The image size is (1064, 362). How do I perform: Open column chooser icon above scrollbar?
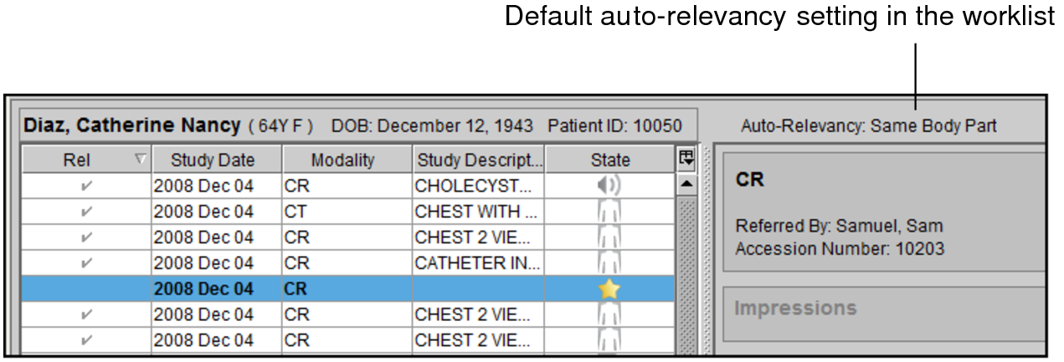click(686, 158)
